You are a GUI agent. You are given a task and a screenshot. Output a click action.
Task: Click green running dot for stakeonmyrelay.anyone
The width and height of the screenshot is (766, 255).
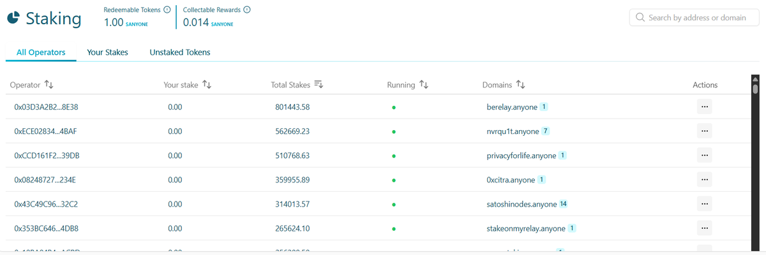click(x=394, y=228)
